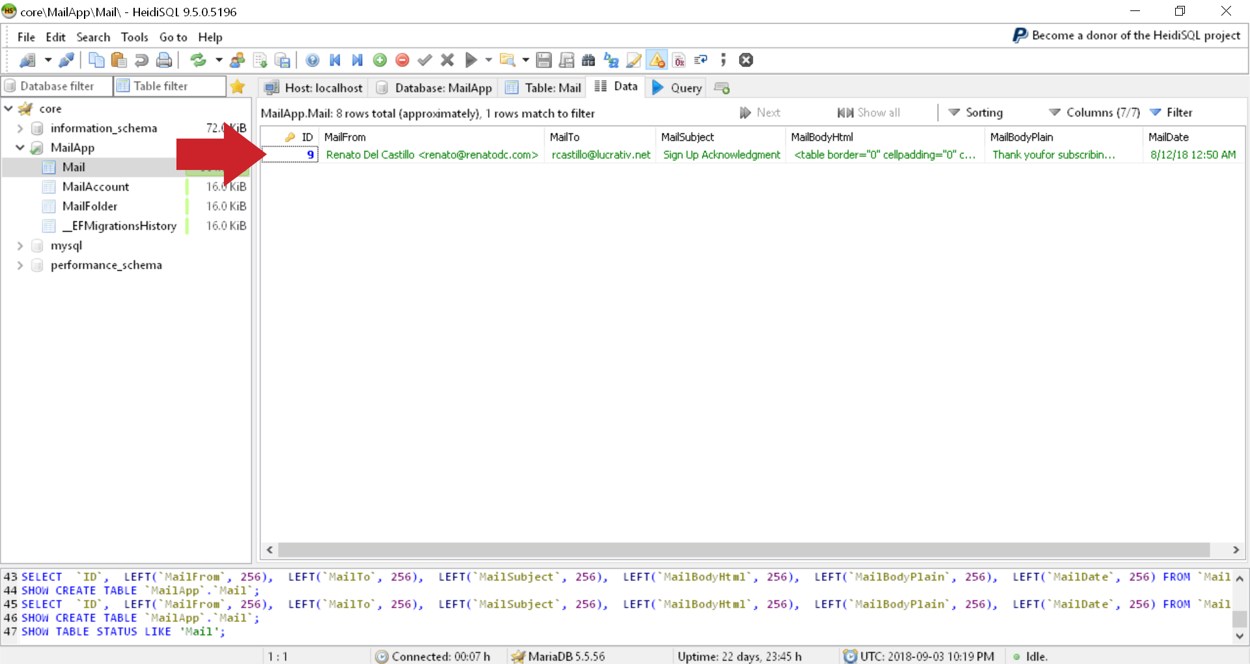Viewport: 1250px width, 664px height.
Task: Select the MailFolder table in tree
Action: pos(90,206)
